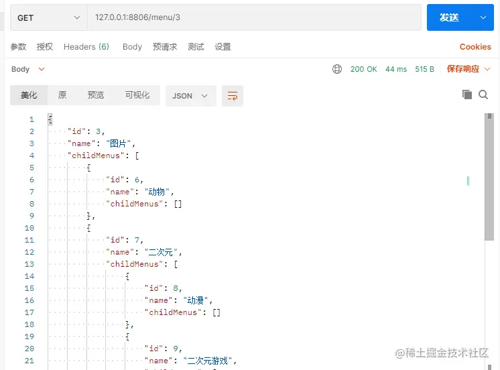Select the 可视化 visualize view

[x=137, y=95]
